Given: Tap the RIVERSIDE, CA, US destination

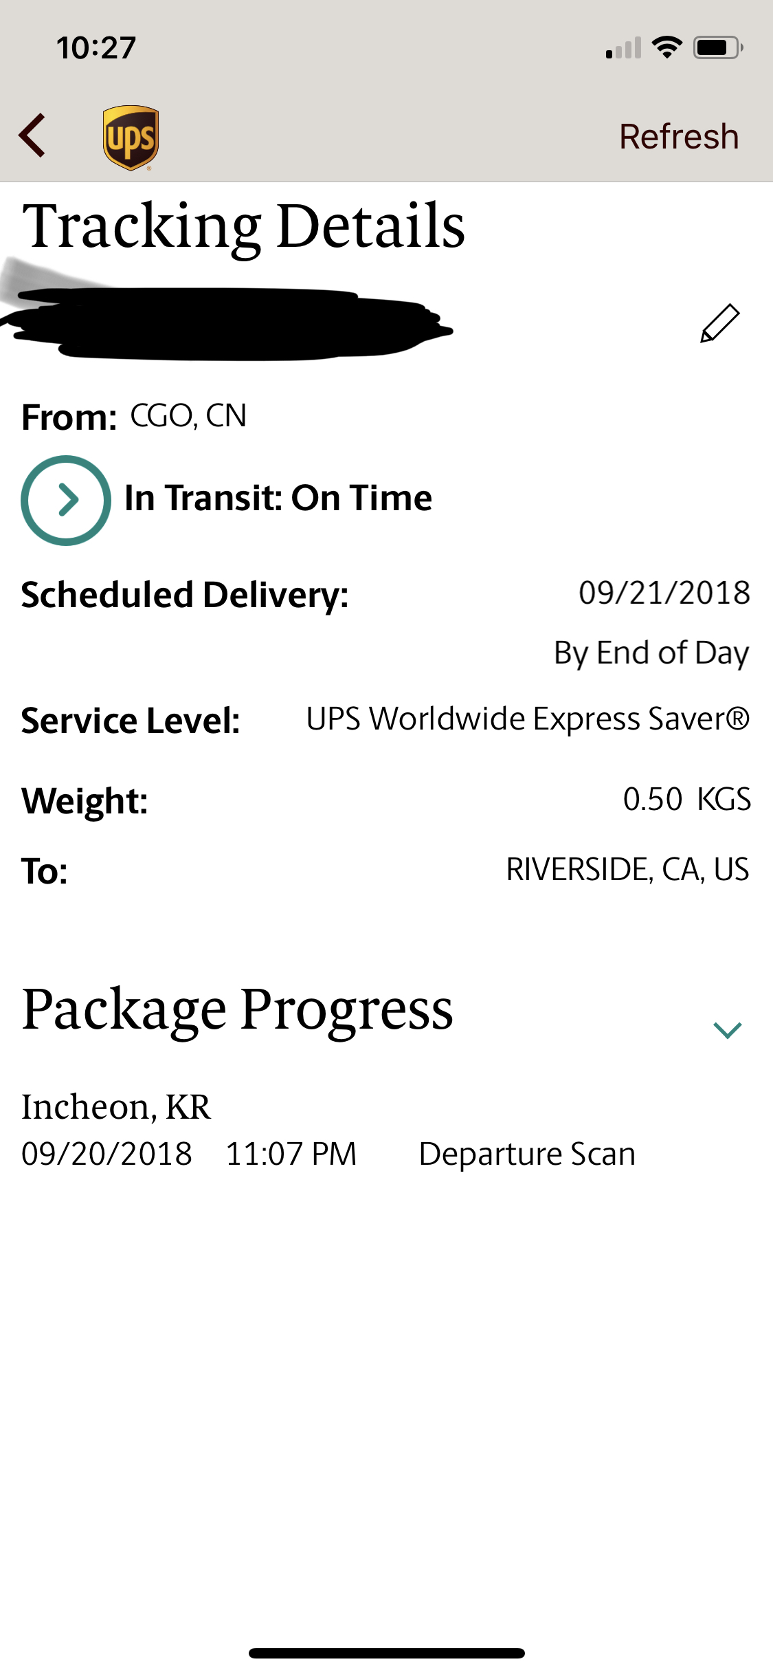Looking at the screenshot, I should tap(627, 869).
